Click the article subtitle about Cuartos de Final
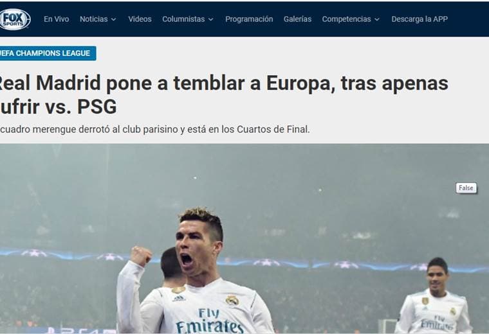Image resolution: width=489 pixels, height=334 pixels. click(155, 129)
